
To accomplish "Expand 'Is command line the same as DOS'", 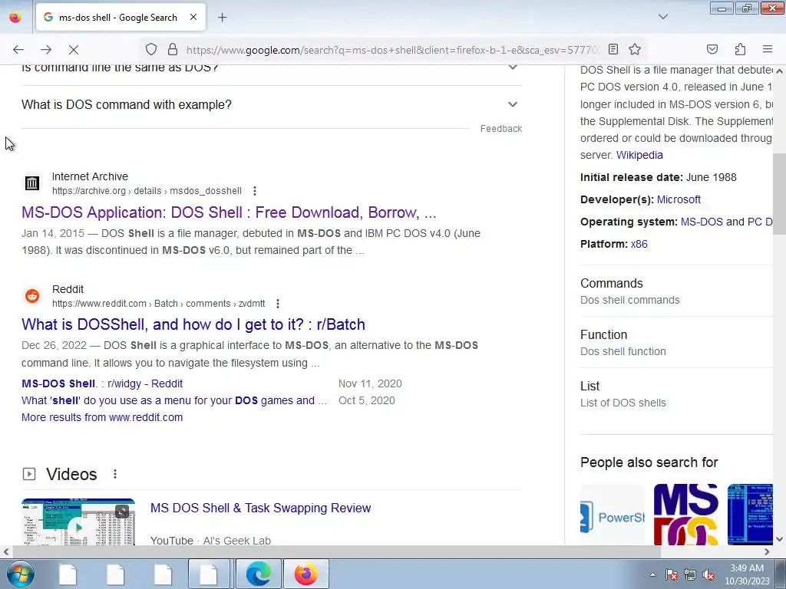I will point(271,67).
